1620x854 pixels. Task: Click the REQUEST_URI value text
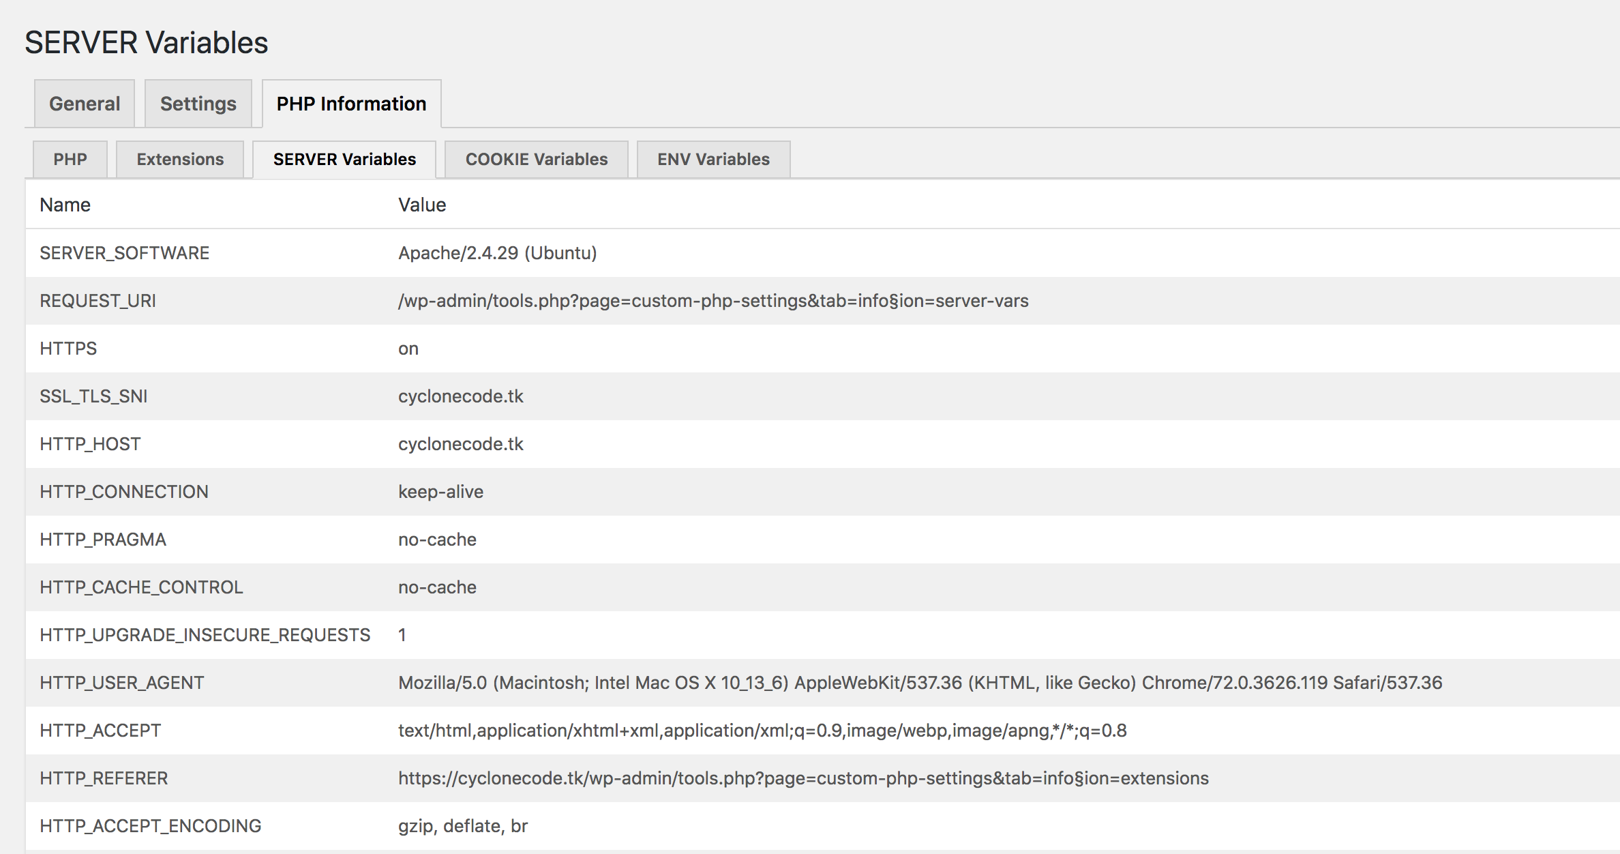point(715,300)
